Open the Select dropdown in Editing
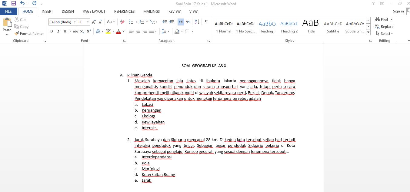Screen dimensions: 410x192 pos(385,34)
